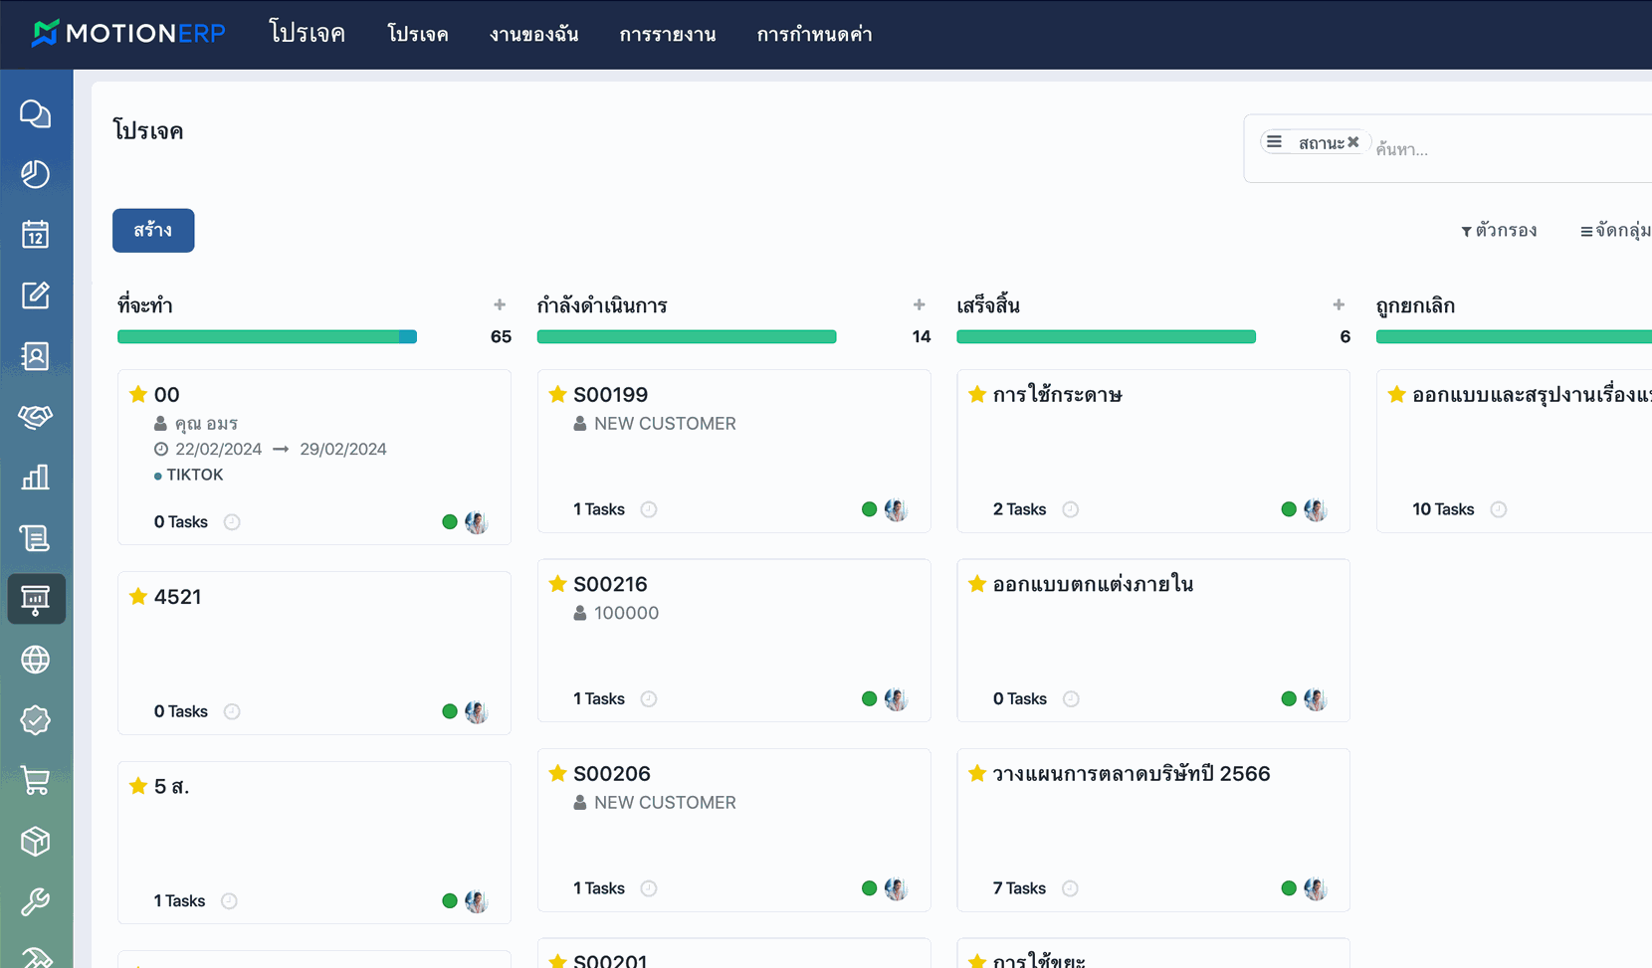
Task: Click the ที่จะทำ column progress bar
Action: [x=267, y=337]
